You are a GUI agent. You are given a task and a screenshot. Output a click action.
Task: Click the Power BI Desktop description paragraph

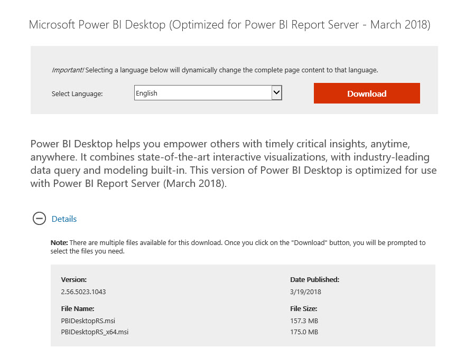pyautogui.click(x=234, y=164)
